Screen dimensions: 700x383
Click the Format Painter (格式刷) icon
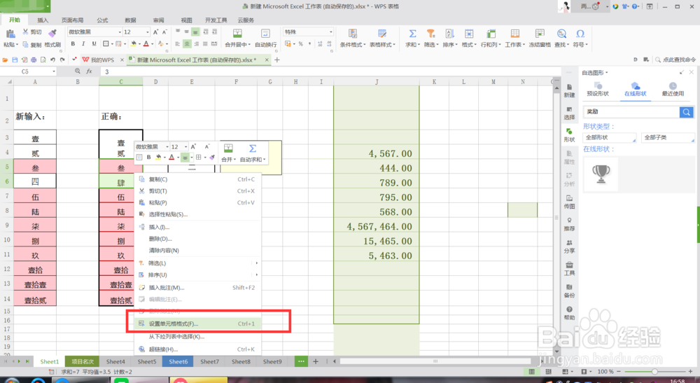[x=52, y=33]
